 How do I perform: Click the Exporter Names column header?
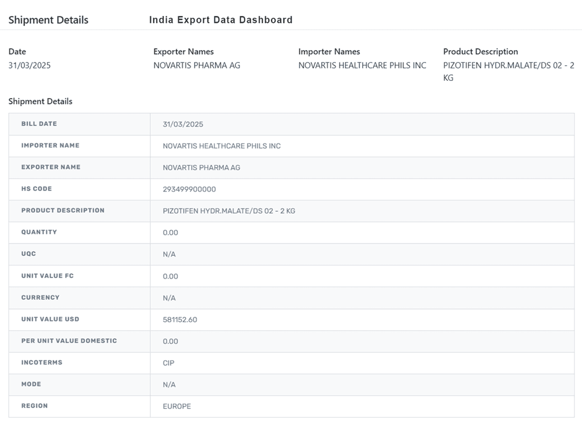coord(183,52)
